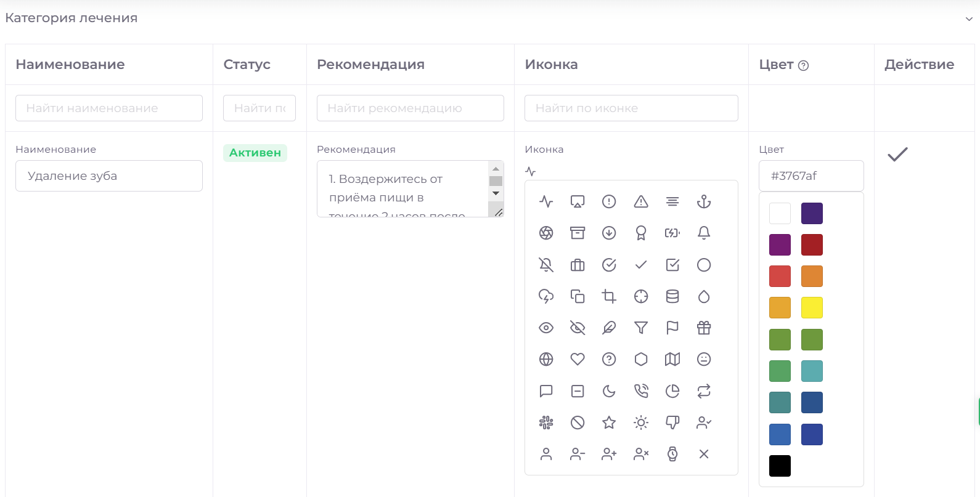Pick the archive box icon
980x497 pixels.
[x=578, y=233]
